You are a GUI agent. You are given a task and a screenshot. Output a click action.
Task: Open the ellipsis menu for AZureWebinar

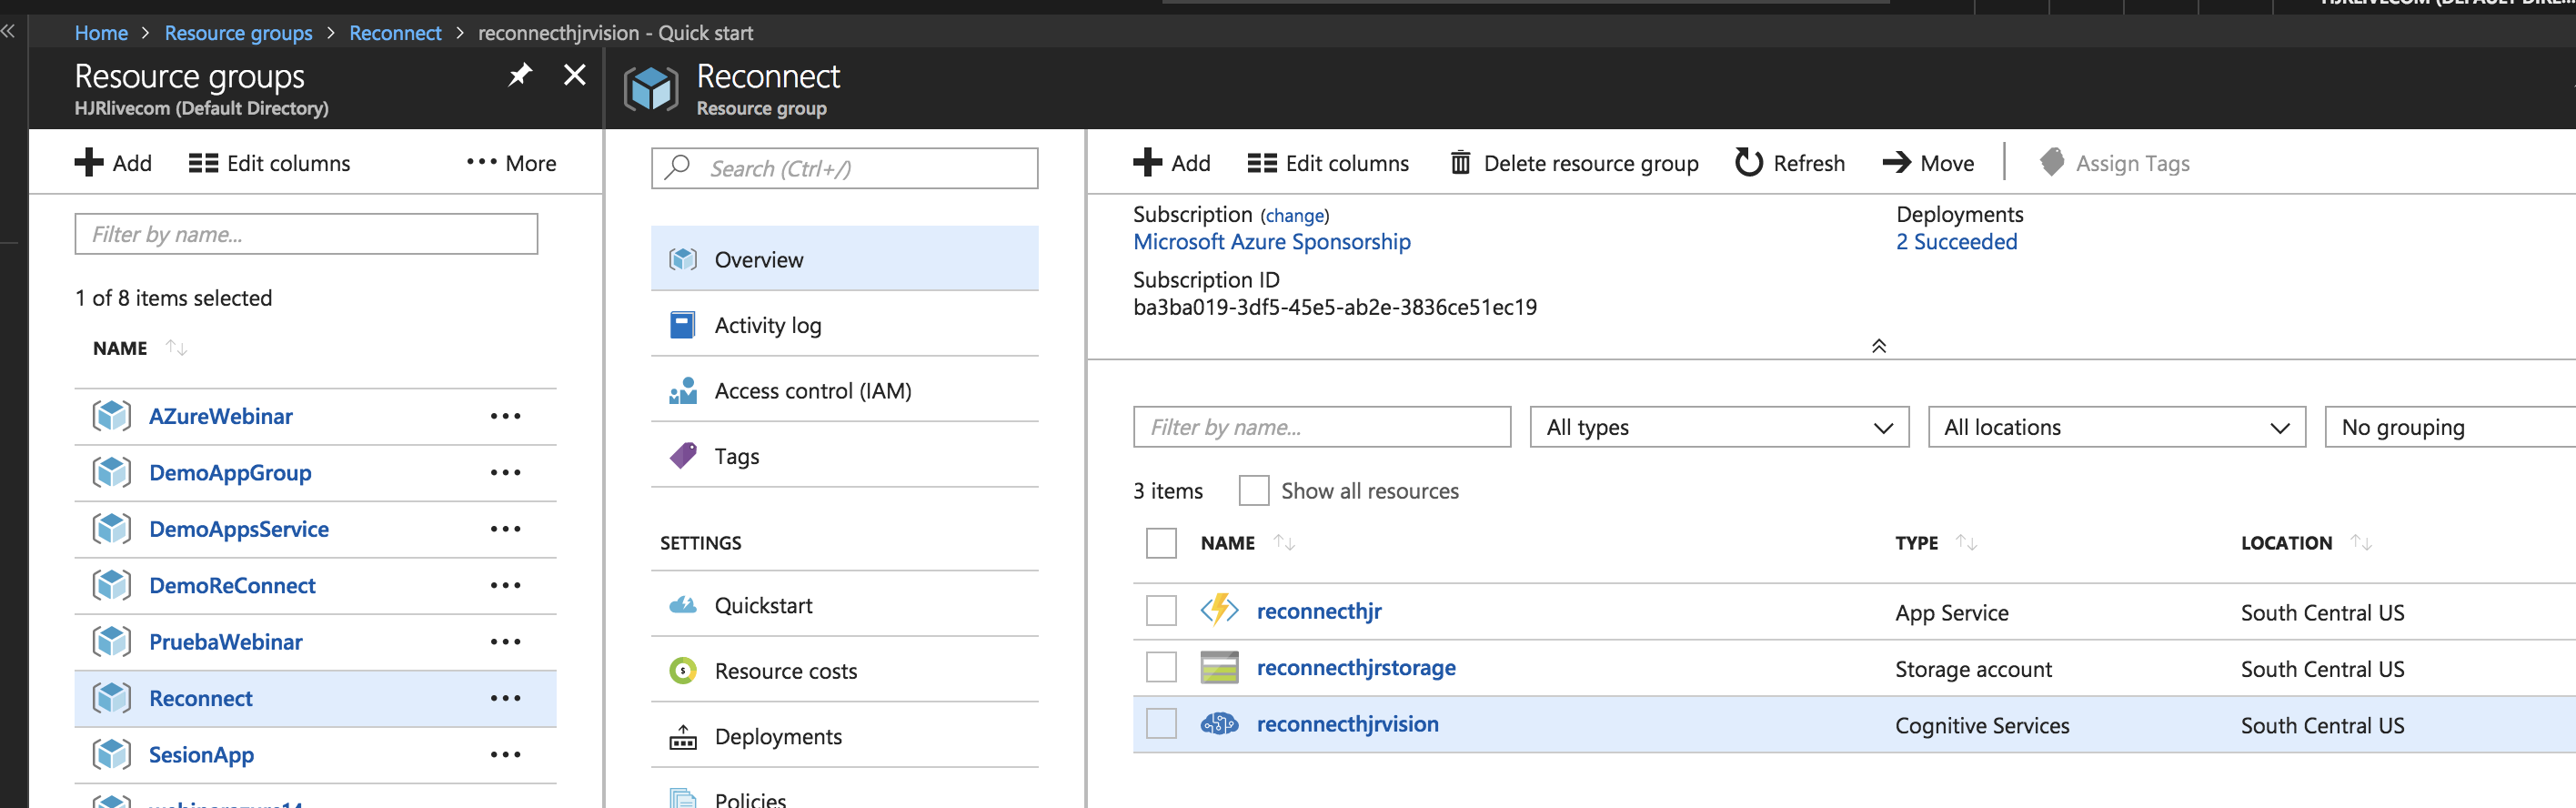coord(505,415)
